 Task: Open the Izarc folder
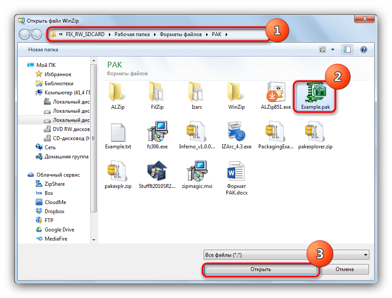(x=197, y=96)
